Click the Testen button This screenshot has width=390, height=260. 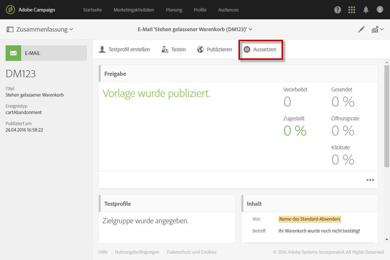pyautogui.click(x=173, y=49)
